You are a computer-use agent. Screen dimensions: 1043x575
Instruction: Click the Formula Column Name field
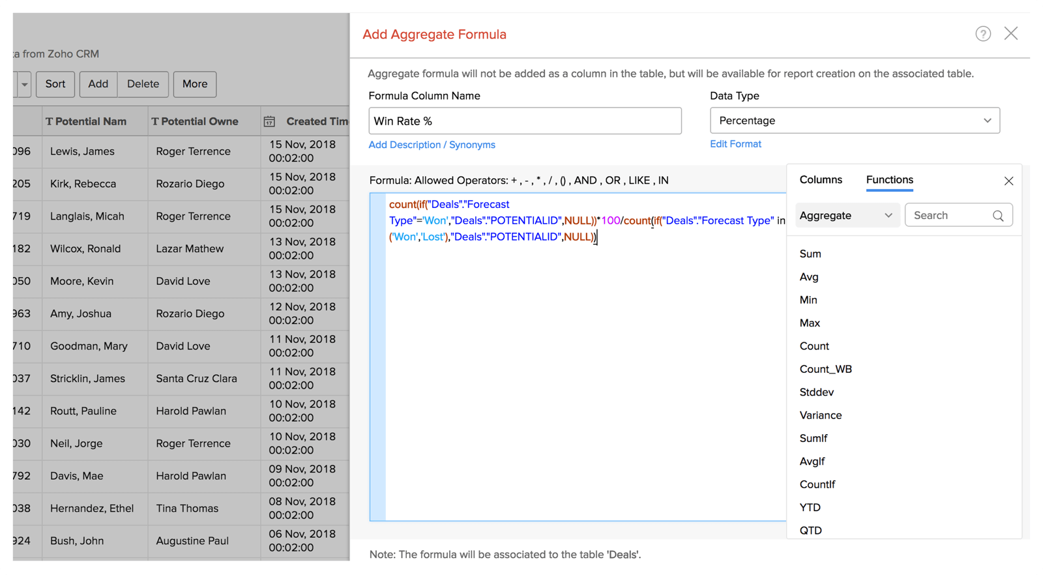click(x=525, y=121)
